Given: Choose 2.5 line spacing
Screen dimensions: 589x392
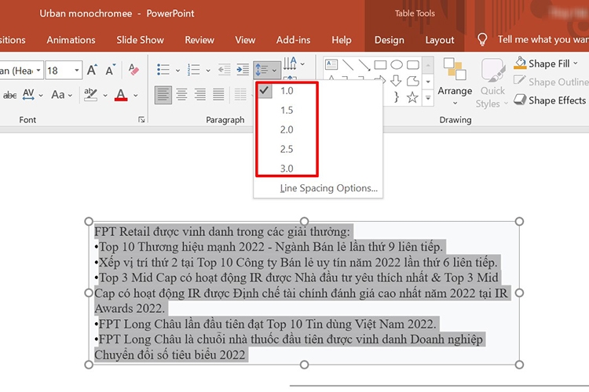Looking at the screenshot, I should (287, 149).
